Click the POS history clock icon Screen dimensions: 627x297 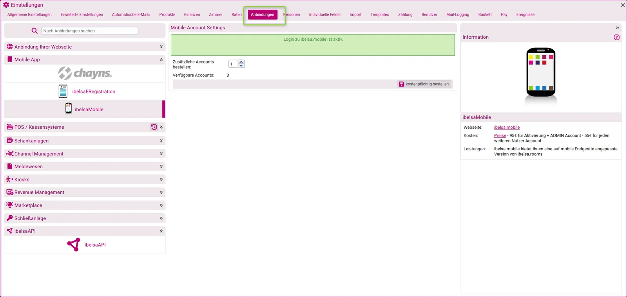[154, 127]
